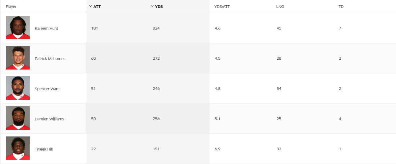Open Damien Williams' headshot photo
Image resolution: width=396 pixels, height=164 pixels.
pyautogui.click(x=18, y=118)
